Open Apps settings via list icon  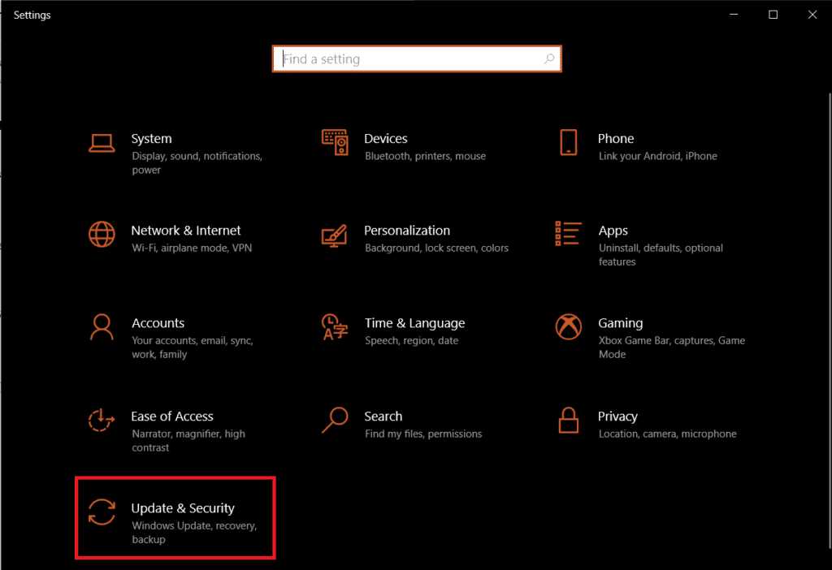569,235
